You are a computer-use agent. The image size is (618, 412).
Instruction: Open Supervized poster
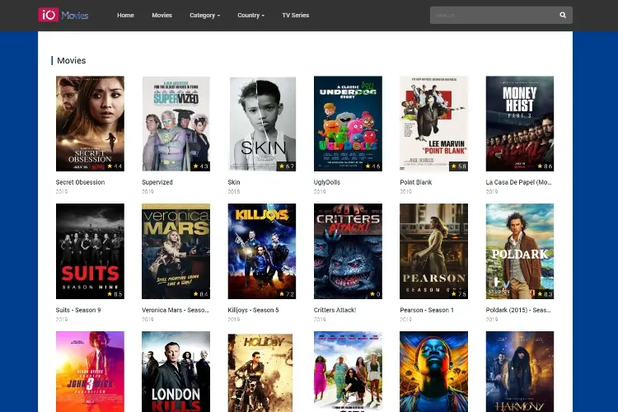click(176, 124)
